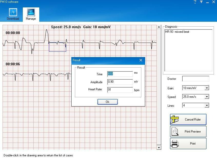Click the help question mark icon
The height and width of the screenshot is (161, 217).
[x=195, y=2]
